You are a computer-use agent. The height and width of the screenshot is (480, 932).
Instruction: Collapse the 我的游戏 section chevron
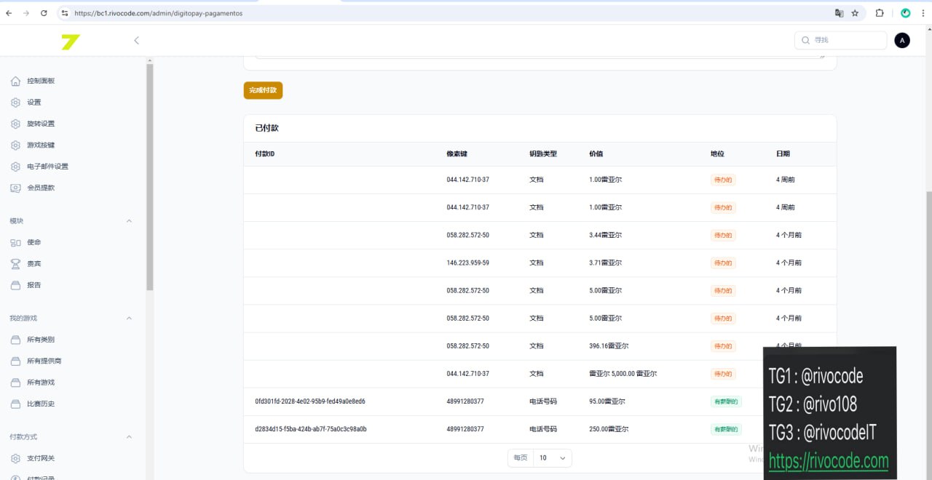point(130,319)
